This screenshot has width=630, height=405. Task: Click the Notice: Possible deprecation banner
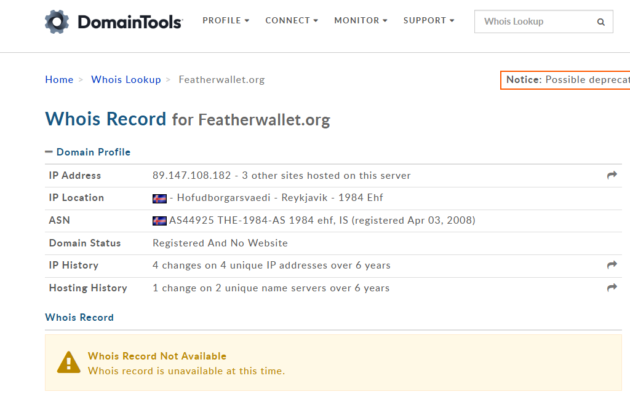(566, 80)
